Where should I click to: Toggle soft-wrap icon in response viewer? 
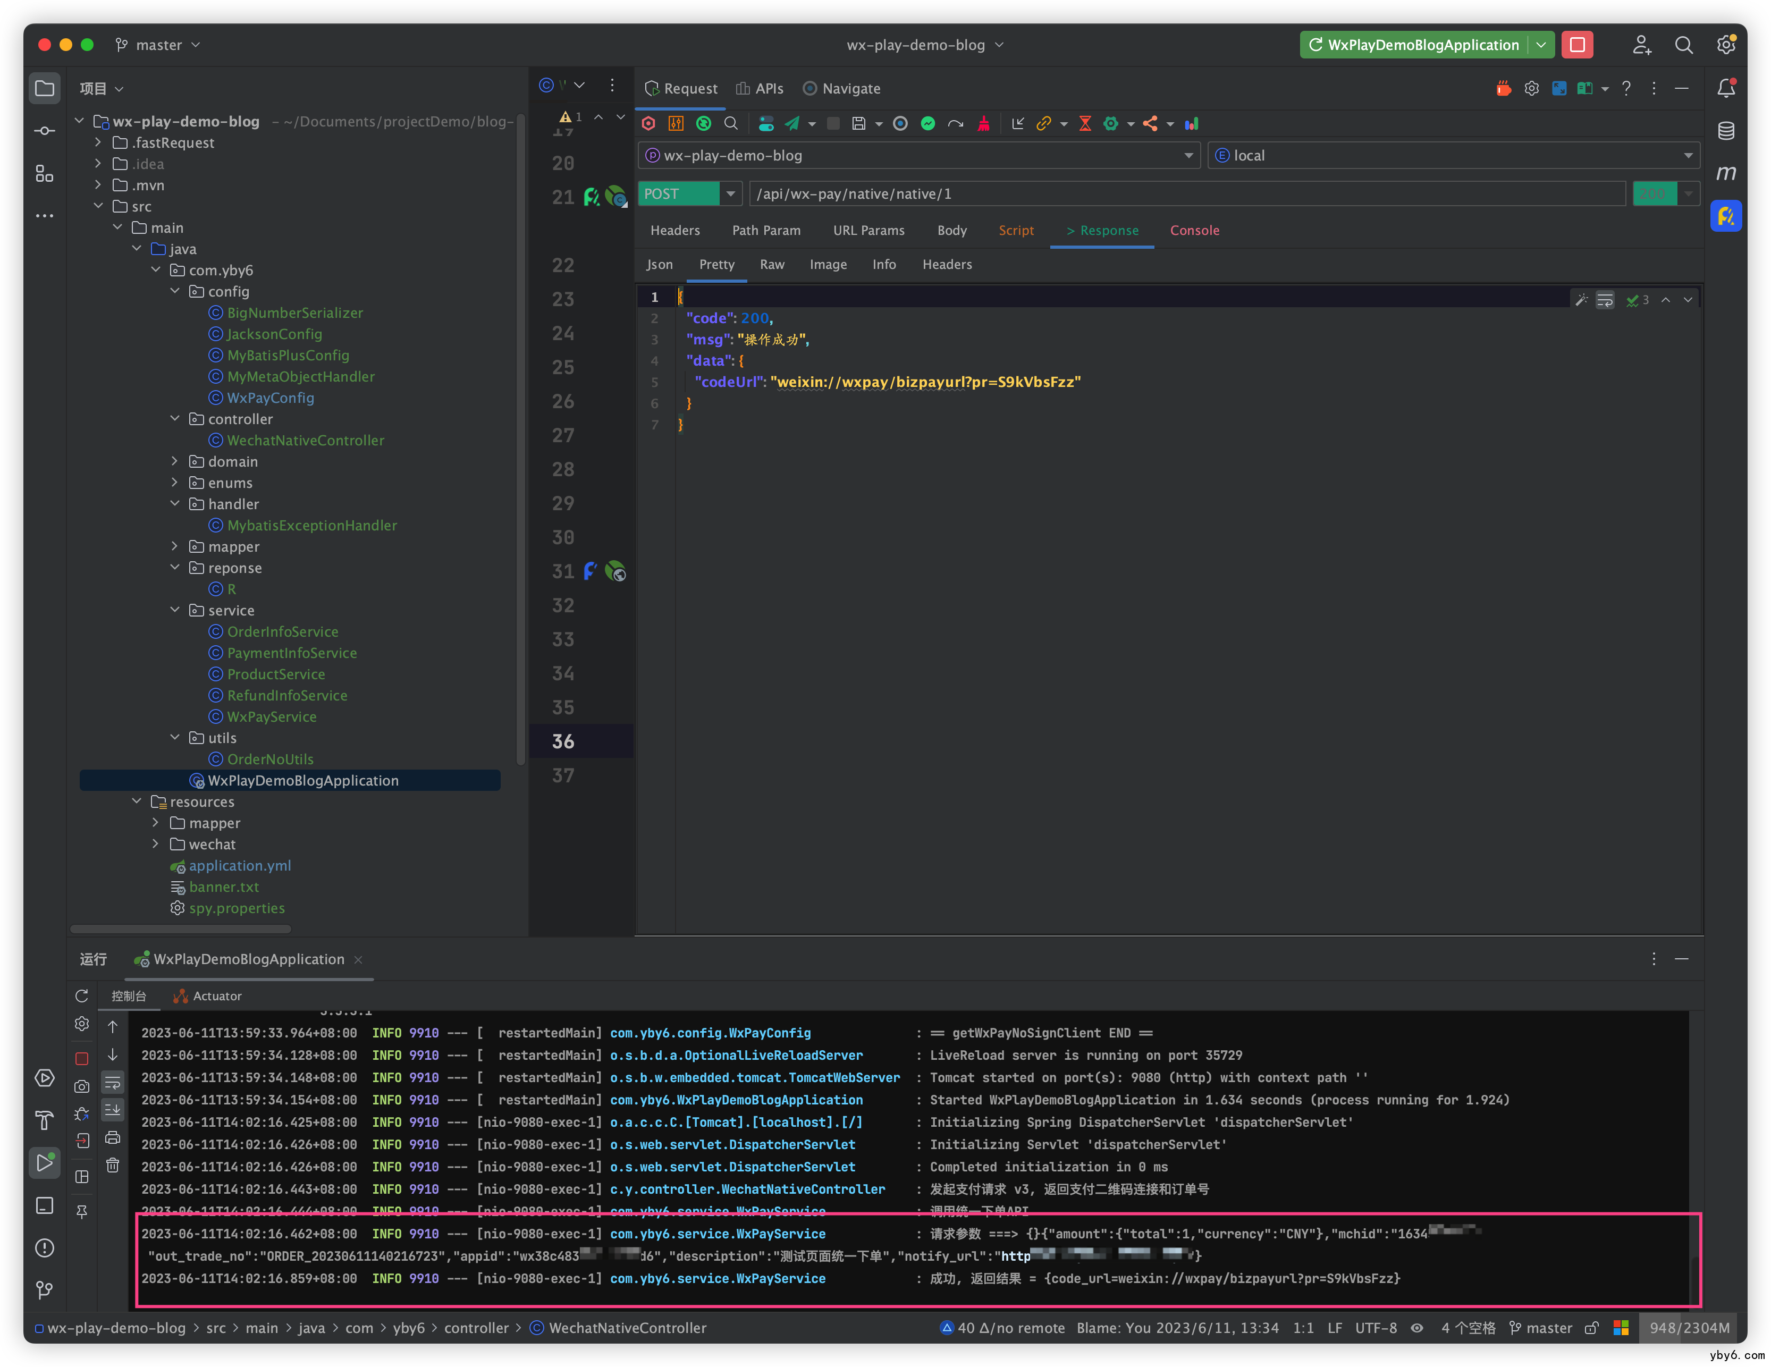pos(1605,300)
